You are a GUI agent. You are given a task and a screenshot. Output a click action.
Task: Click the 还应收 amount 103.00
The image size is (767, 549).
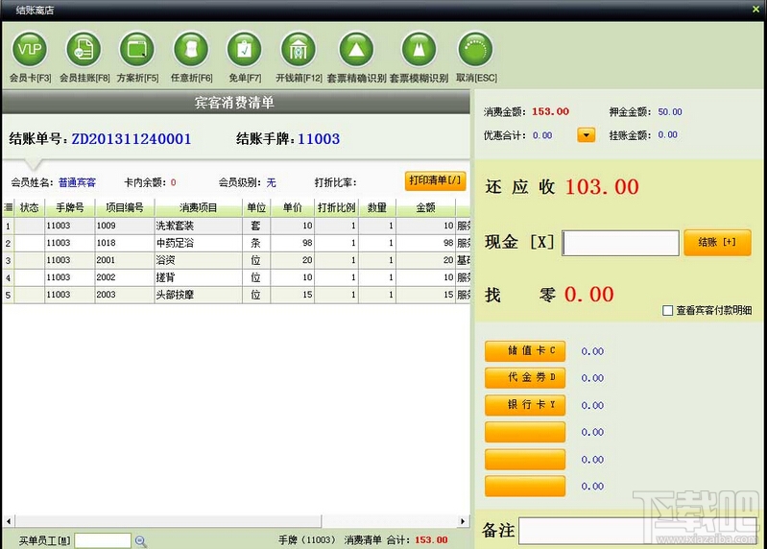click(602, 187)
